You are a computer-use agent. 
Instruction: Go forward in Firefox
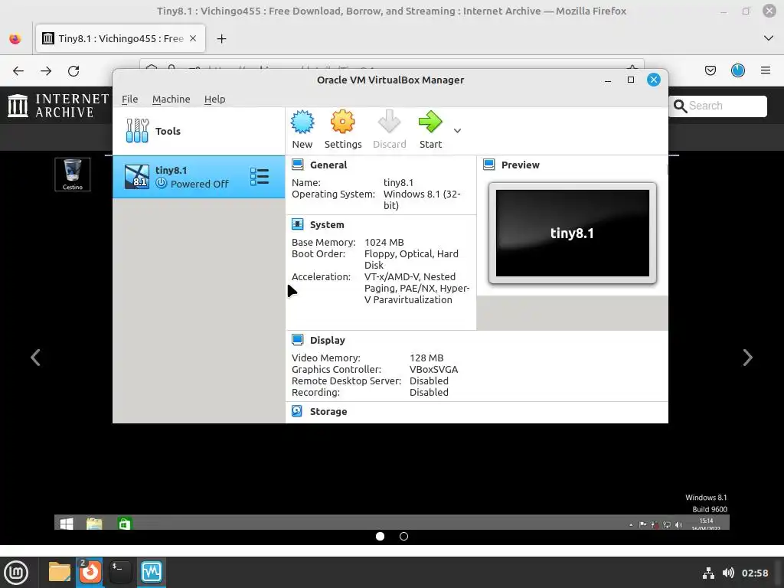(46, 71)
